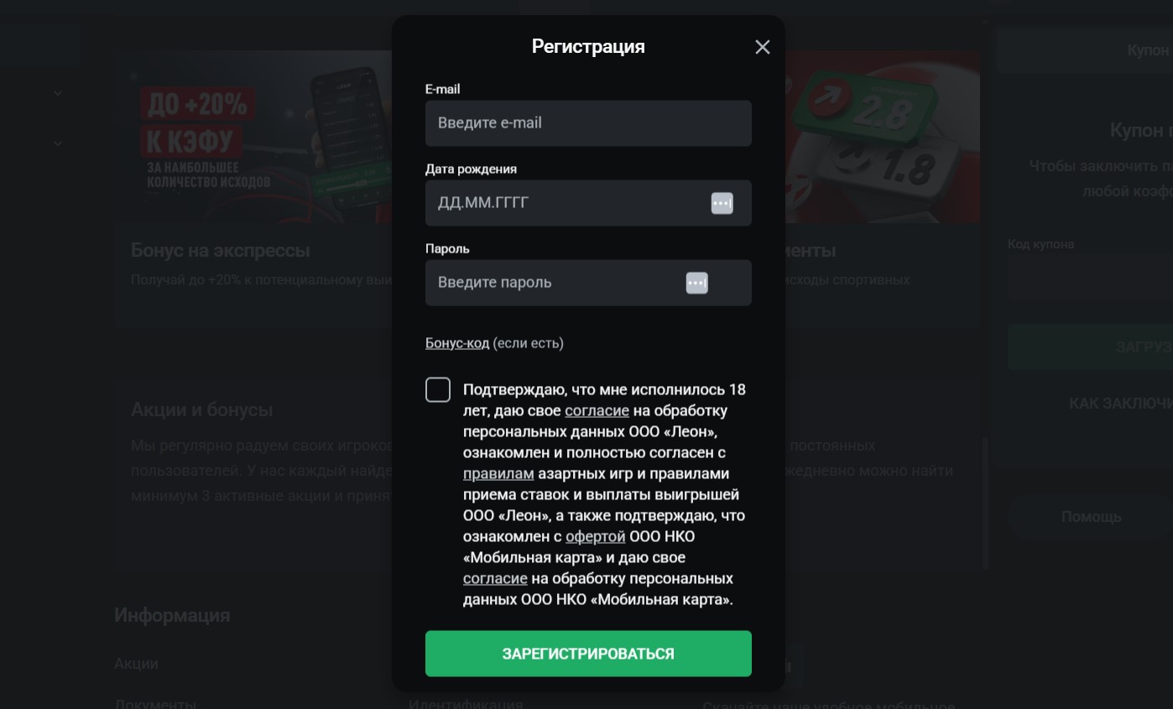Click the icon inside the password field
This screenshot has width=1173, height=709.
(696, 283)
